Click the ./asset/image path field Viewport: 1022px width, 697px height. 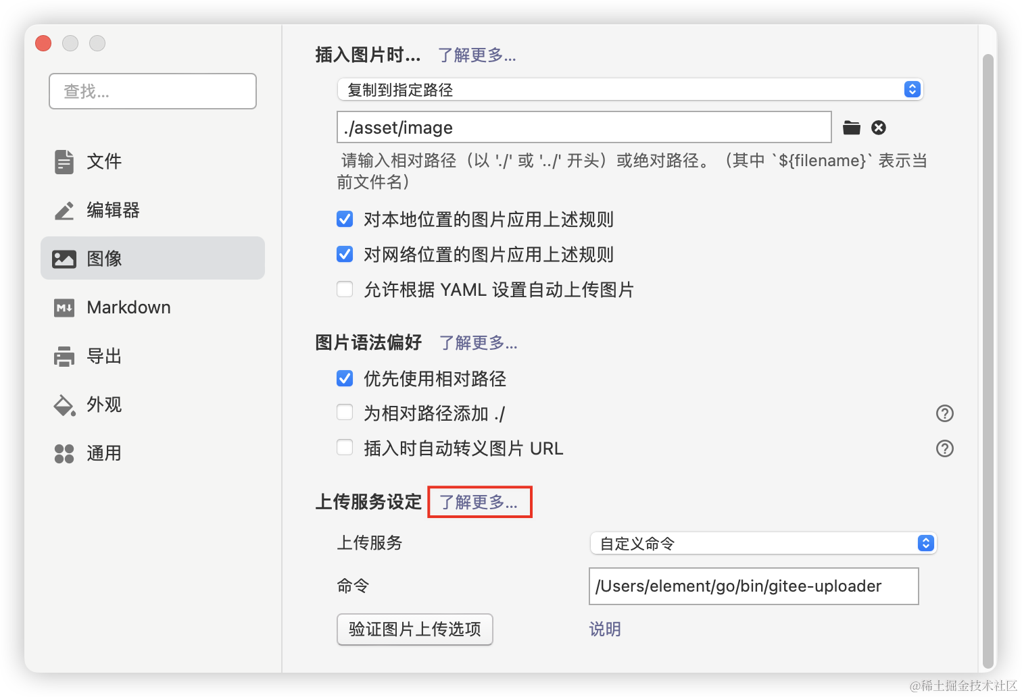[x=584, y=127]
